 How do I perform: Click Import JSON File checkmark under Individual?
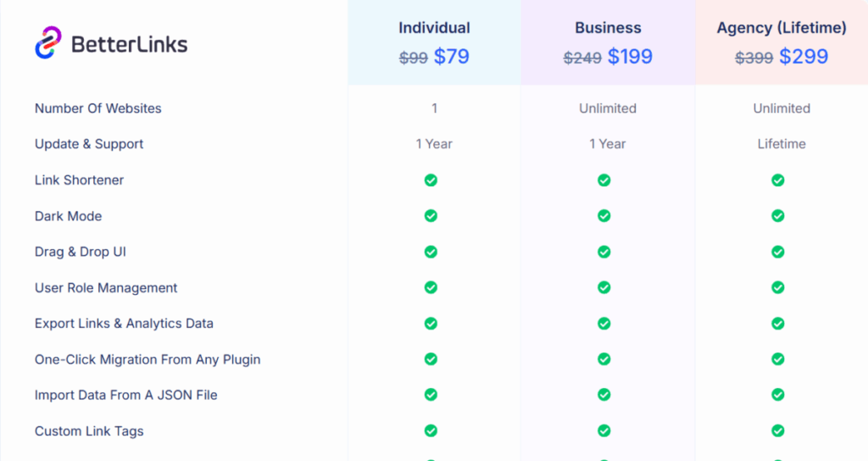(x=431, y=395)
